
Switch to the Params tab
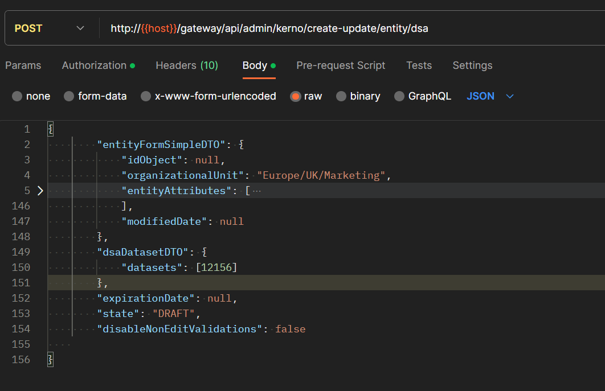point(23,65)
